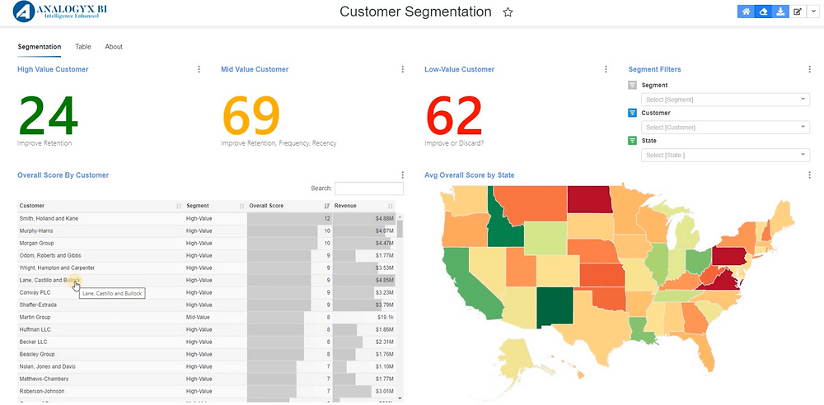Open the Select [Customer] dropdown
This screenshot has width=824, height=405.
725,127
